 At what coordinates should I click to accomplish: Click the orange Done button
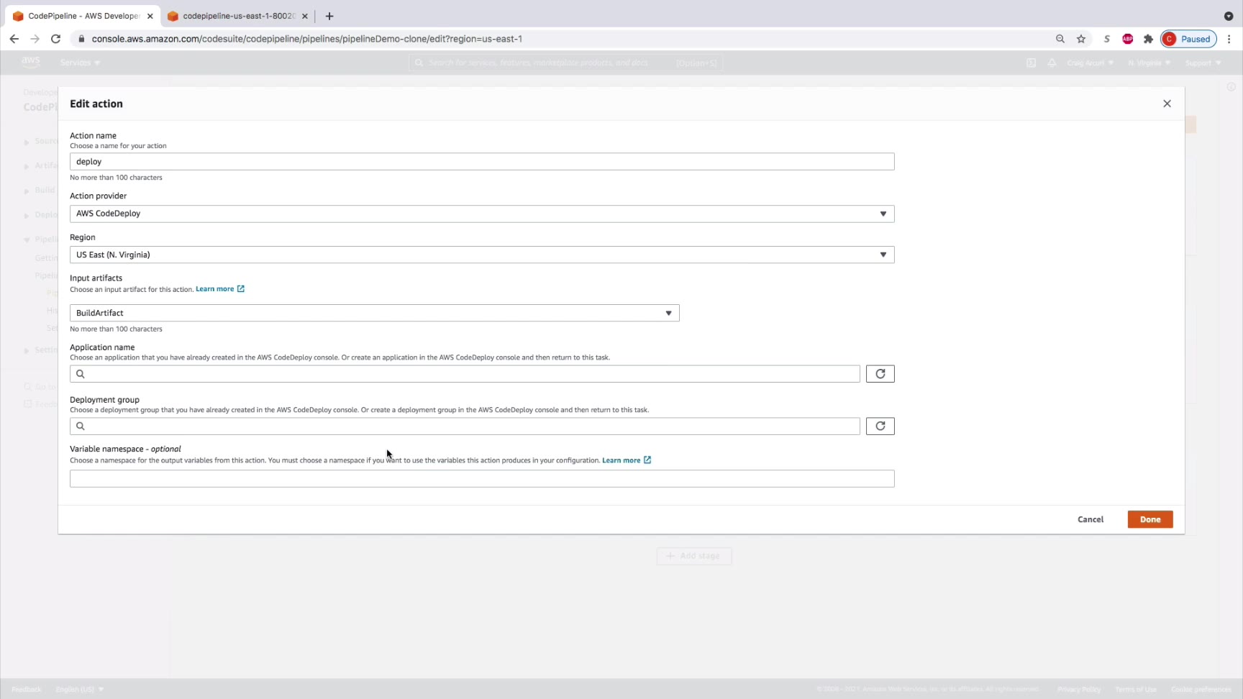click(x=1149, y=519)
